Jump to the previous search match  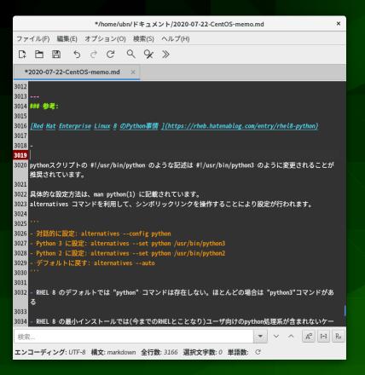[x=291, y=337]
